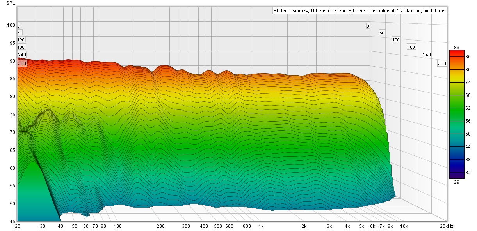Screen dimensions: 477x231
Task: Click the '74' tick on the color scale
Action: coord(468,83)
